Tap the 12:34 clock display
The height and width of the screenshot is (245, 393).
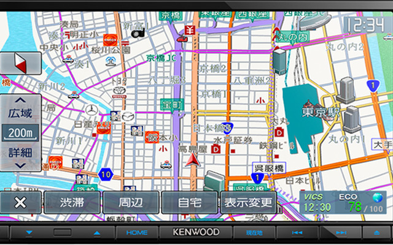point(366,24)
